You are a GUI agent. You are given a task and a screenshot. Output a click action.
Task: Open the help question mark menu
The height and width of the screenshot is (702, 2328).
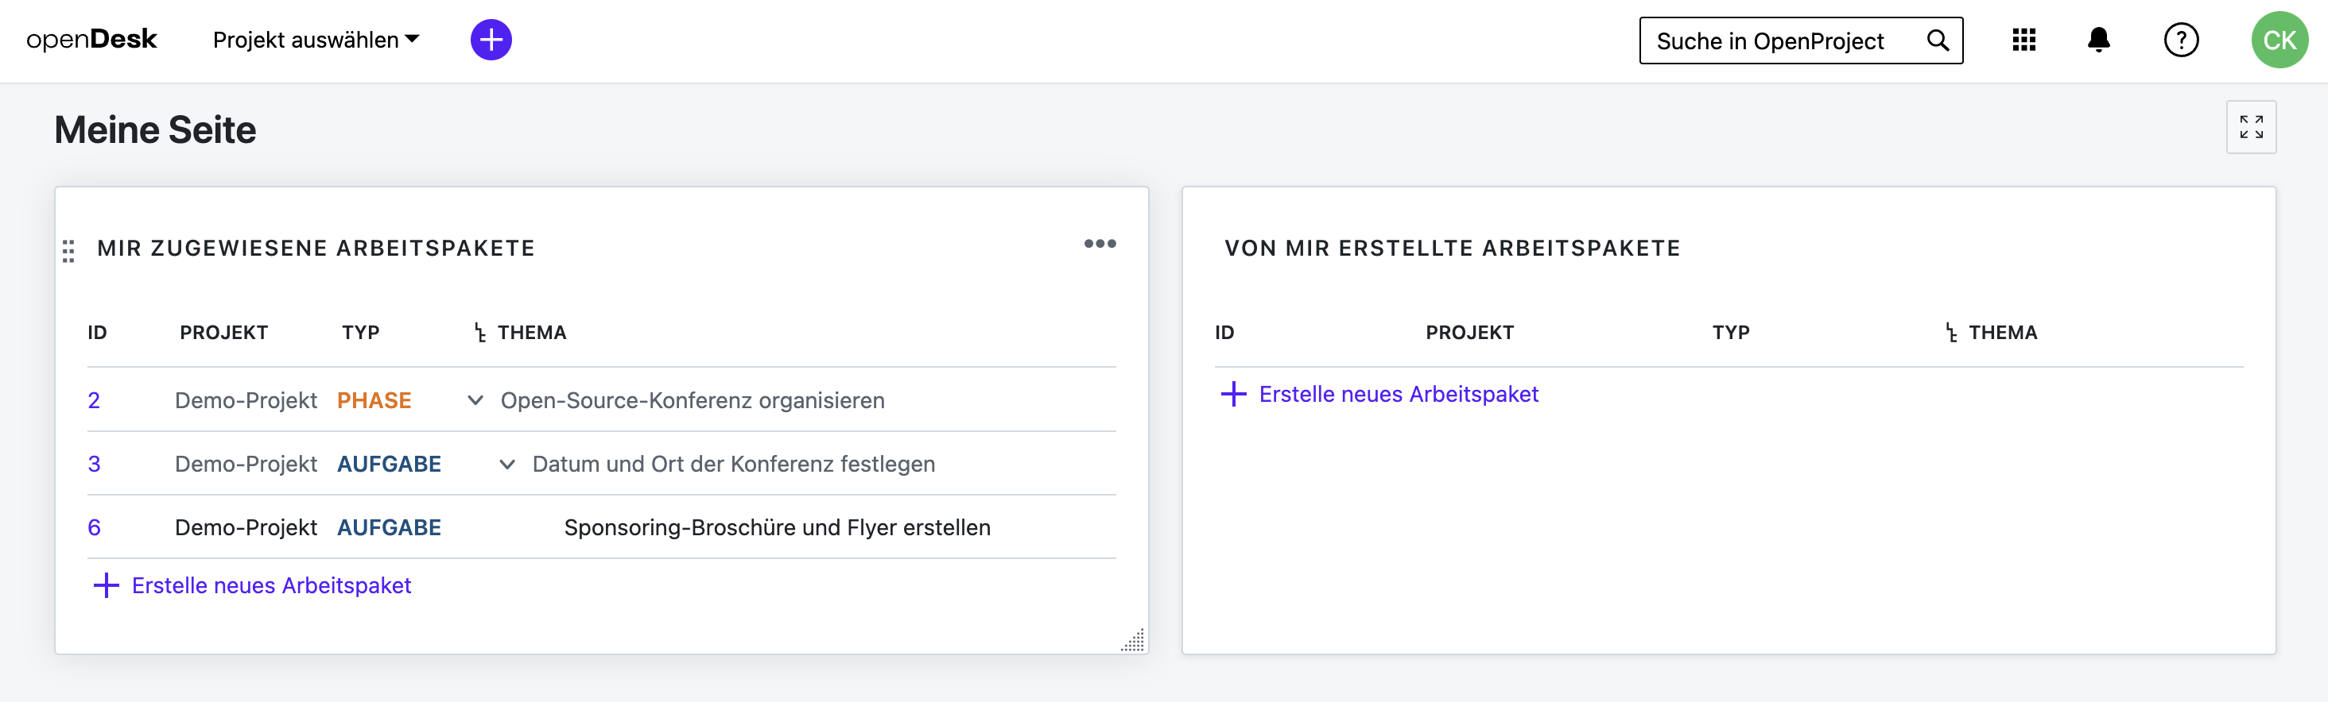click(x=2181, y=40)
